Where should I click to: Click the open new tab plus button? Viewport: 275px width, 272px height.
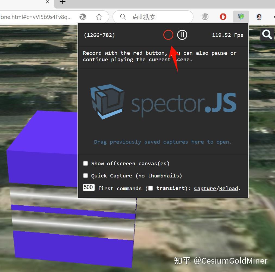[x=62, y=2]
